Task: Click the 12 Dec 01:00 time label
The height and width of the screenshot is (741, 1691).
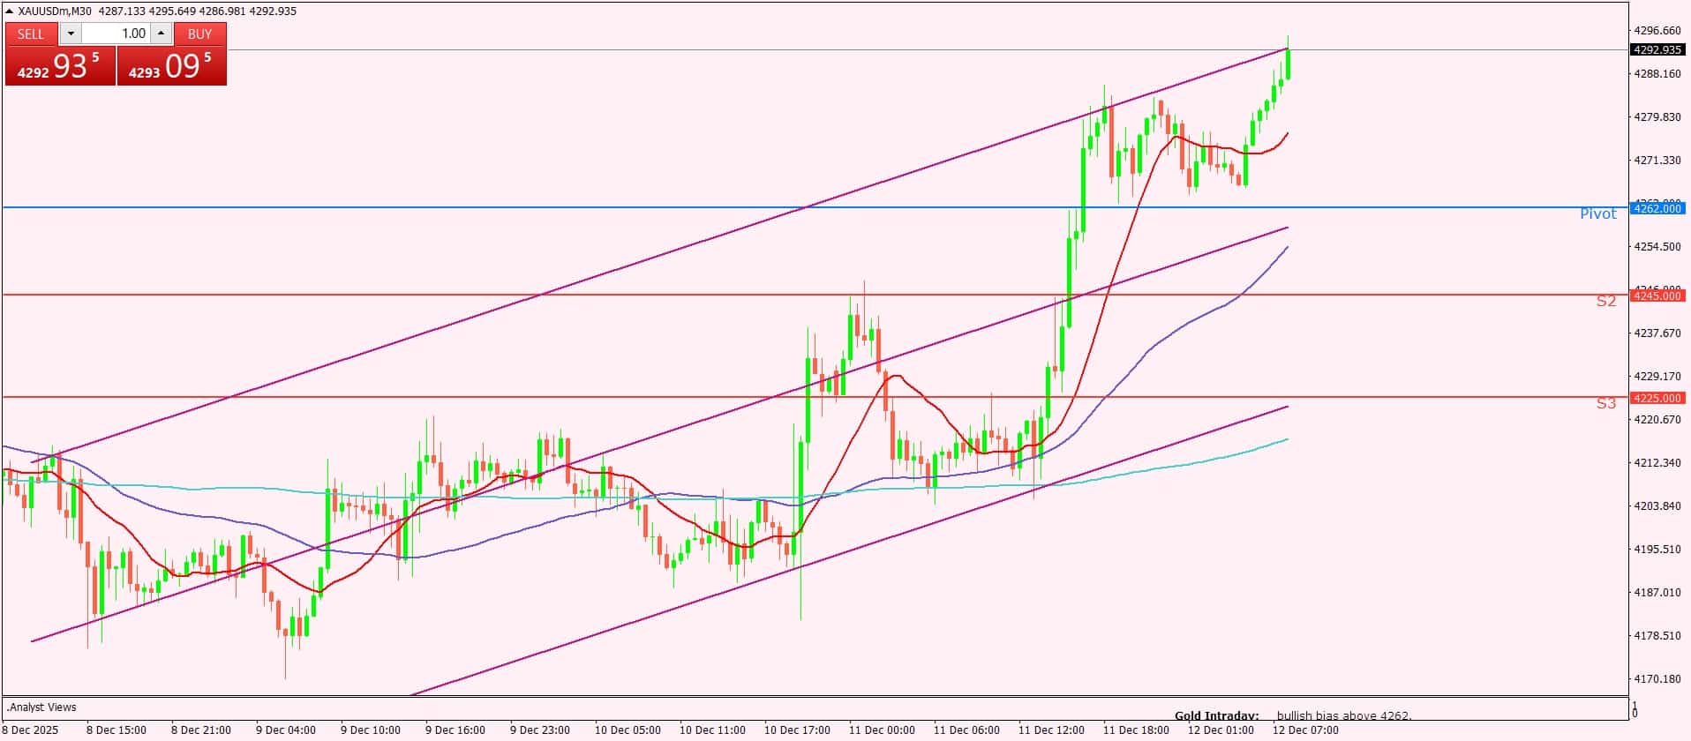Action: (x=1221, y=730)
